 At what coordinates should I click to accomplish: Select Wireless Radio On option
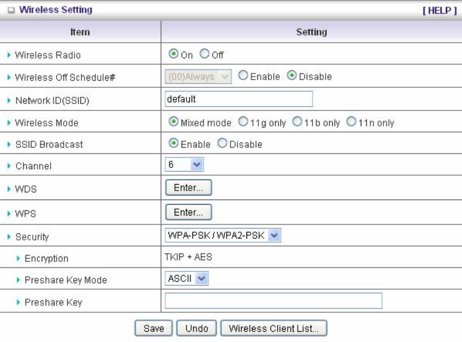[174, 55]
